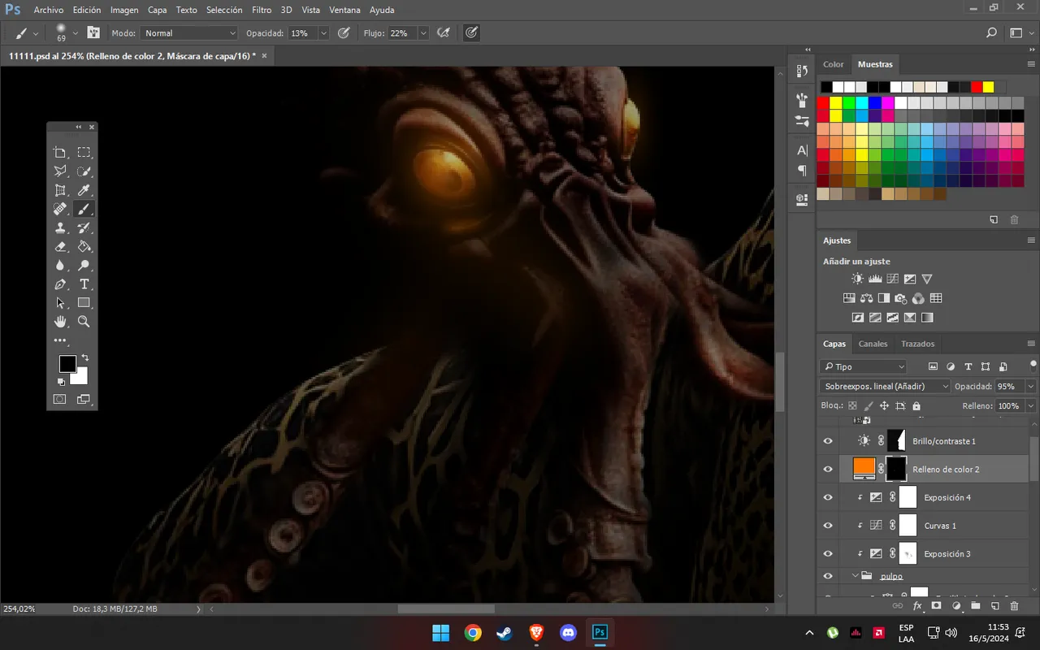Open the Capa menu

158,10
